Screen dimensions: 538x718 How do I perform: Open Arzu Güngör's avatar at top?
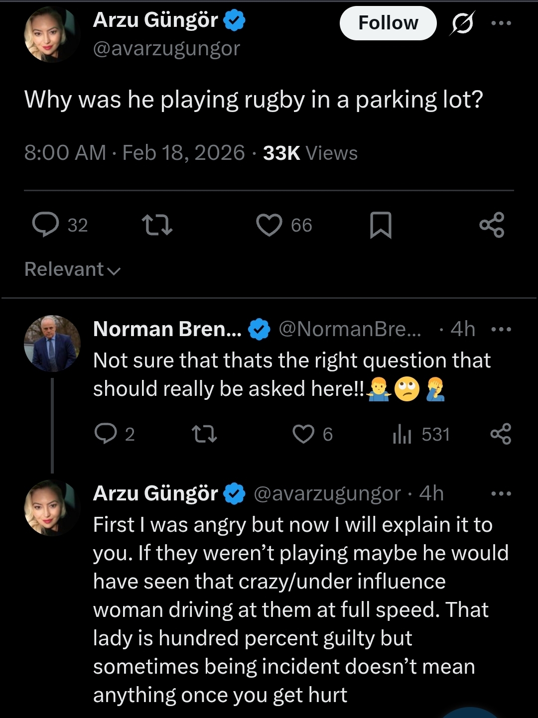[x=52, y=34]
